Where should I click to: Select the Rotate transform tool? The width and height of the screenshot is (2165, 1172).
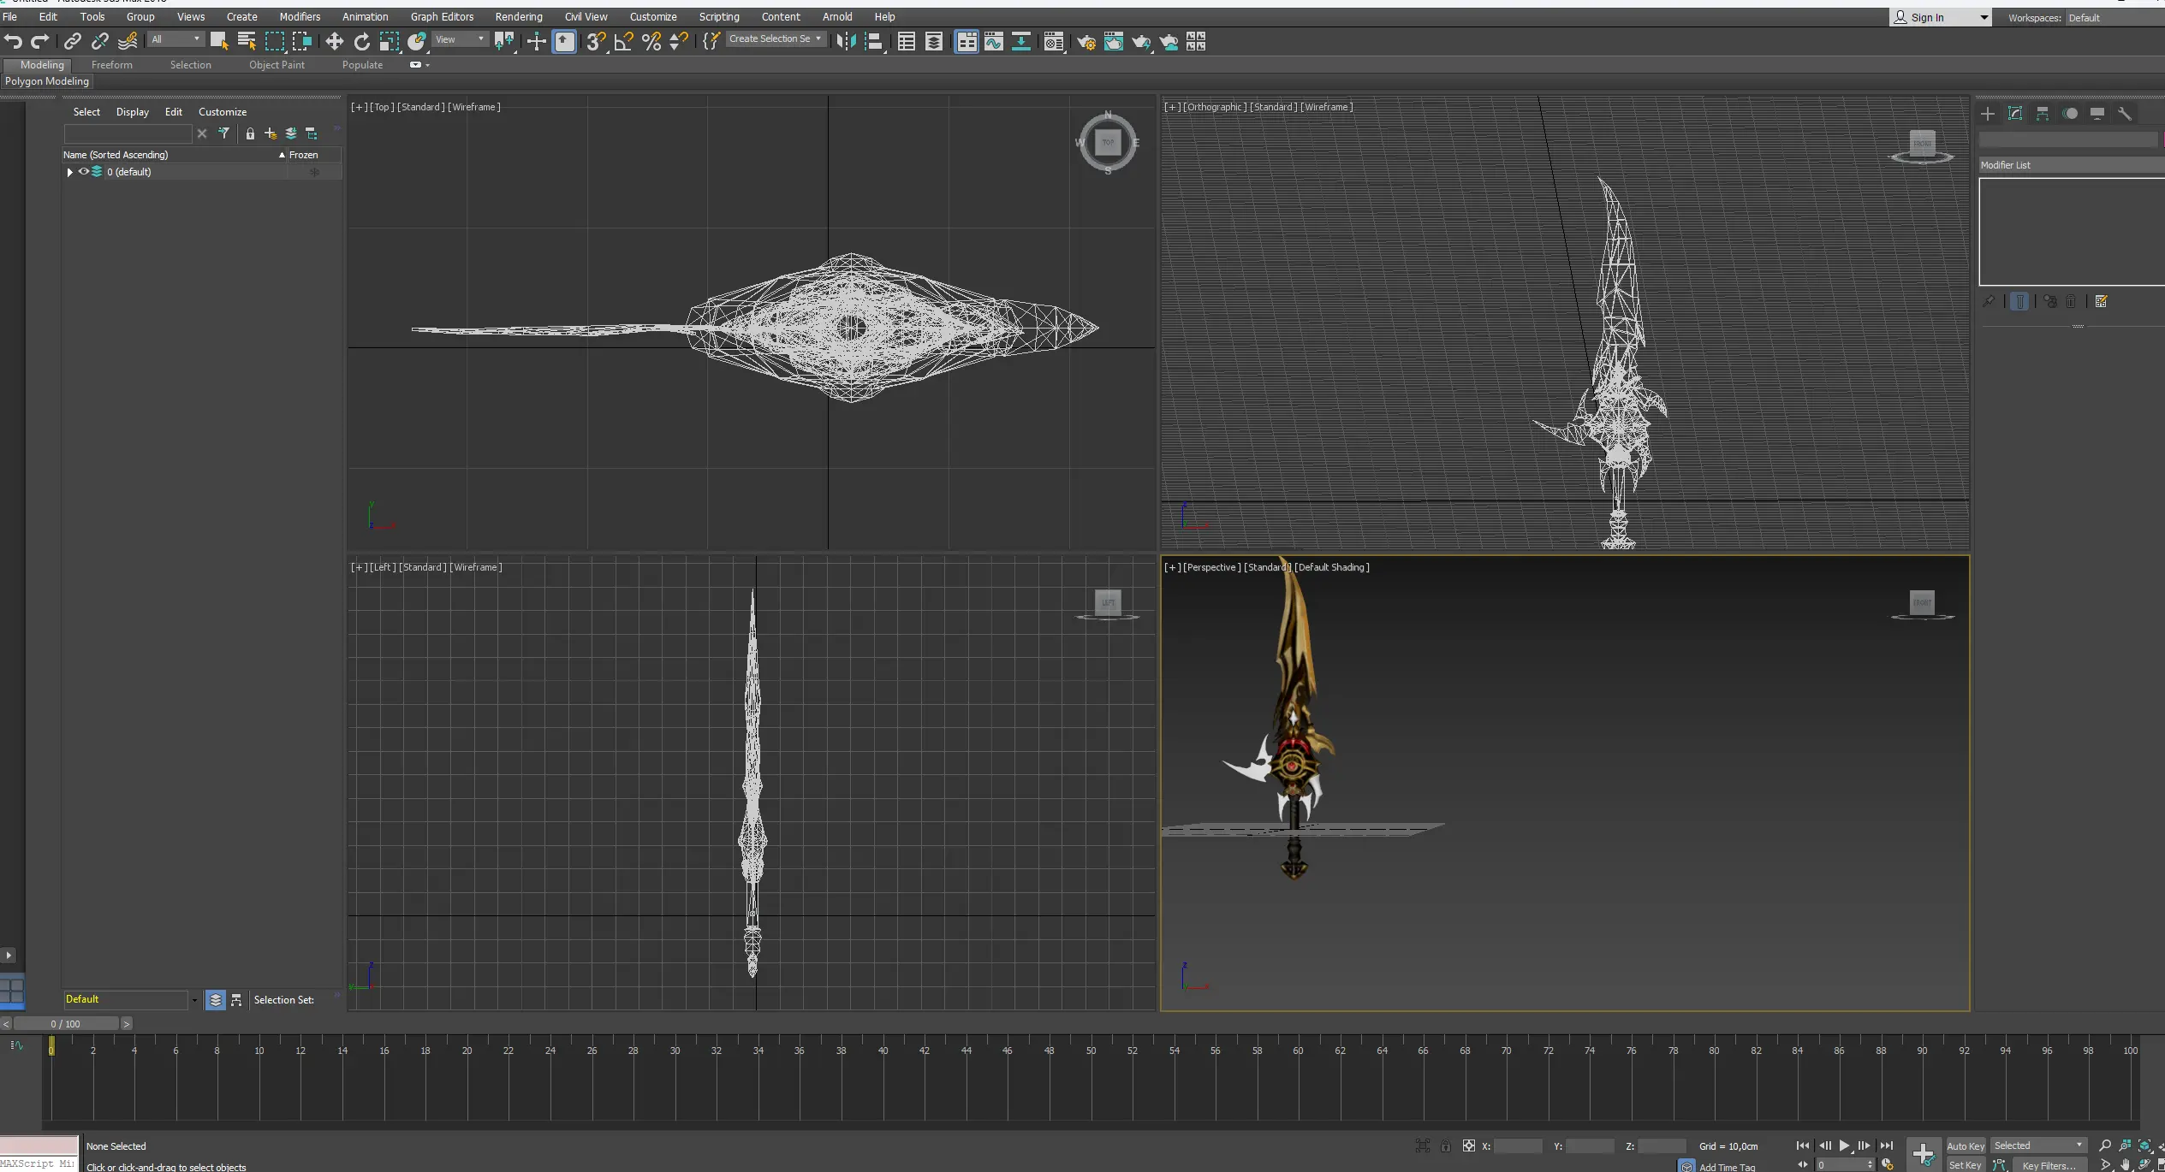tap(361, 41)
